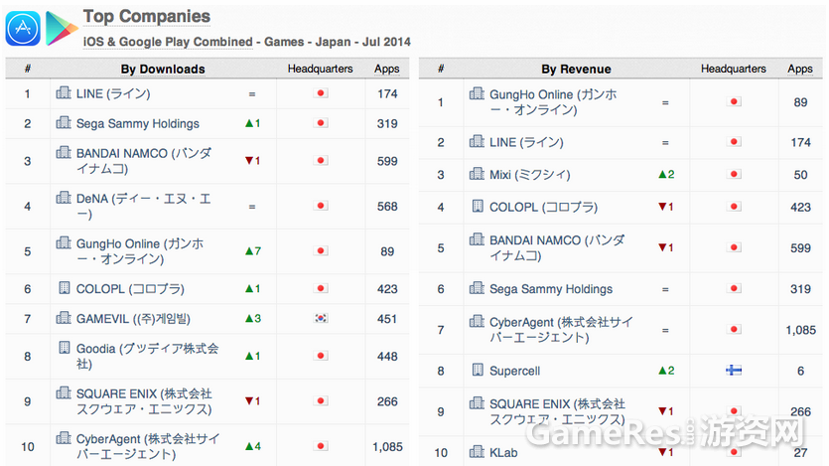Click 1,085 apps count in Downloads table
The width and height of the screenshot is (829, 466).
click(387, 447)
